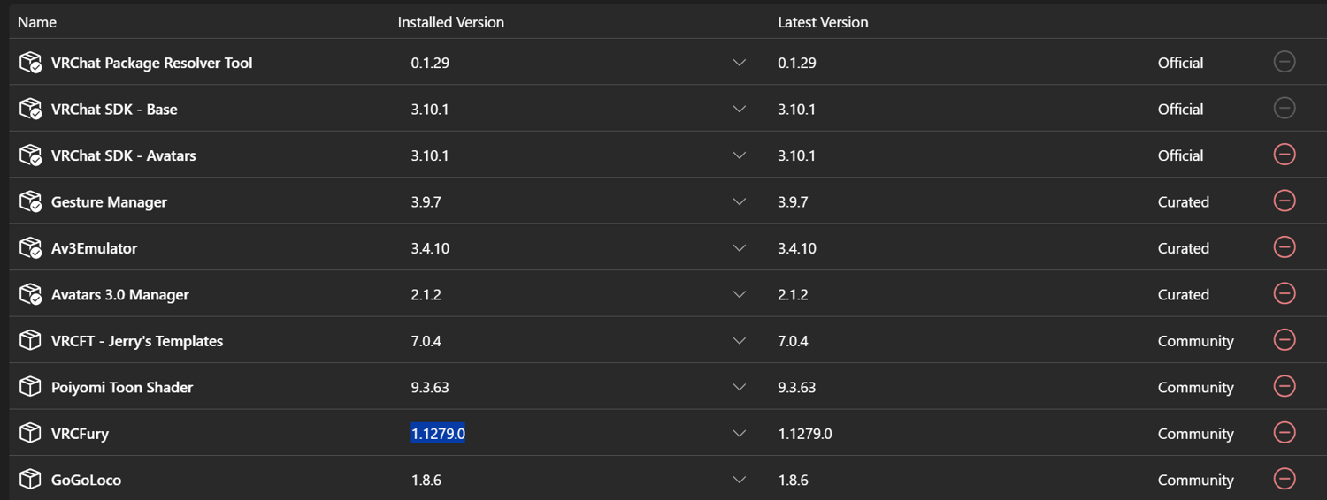Click the VRCFury package box icon
Image resolution: width=1327 pixels, height=500 pixels.
pyautogui.click(x=30, y=433)
